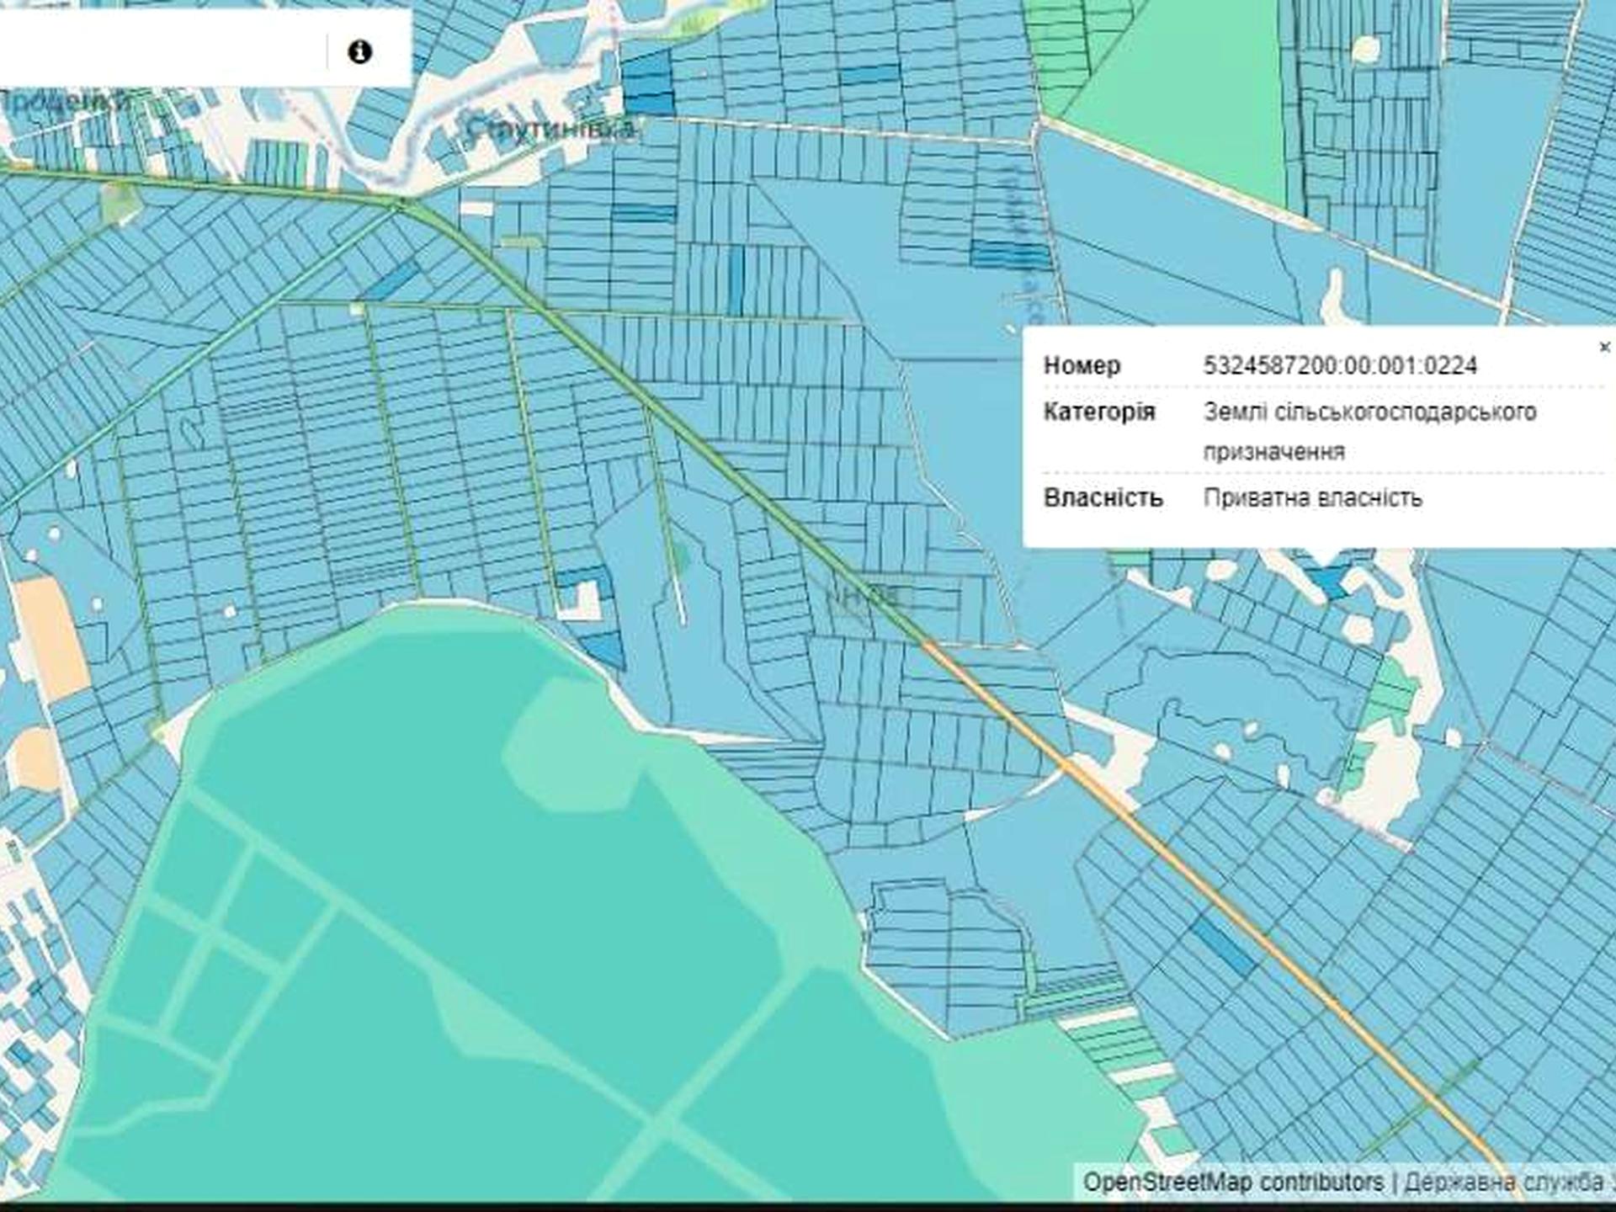Image resolution: width=1616 pixels, height=1212 pixels.
Task: Select cadastral number 5324587200:00:001:0224 text
Action: point(1340,365)
